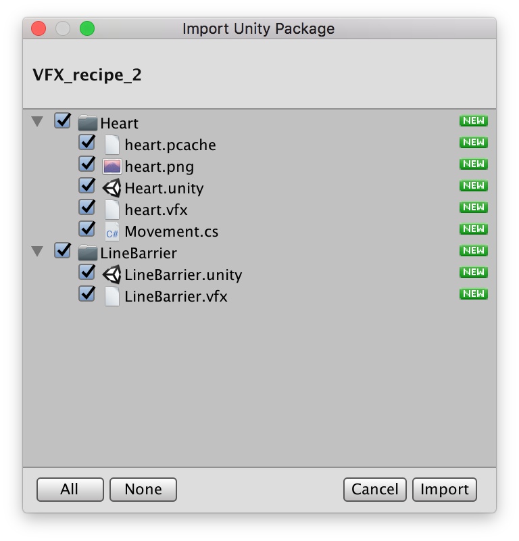Uncheck the heart.pcache checkbox
This screenshot has height=541, width=519.
click(86, 143)
